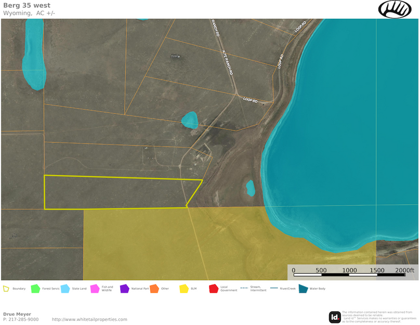The width and height of the screenshot is (420, 325).
Task: Click the teal Water Body legend icon
Action: [303, 289]
